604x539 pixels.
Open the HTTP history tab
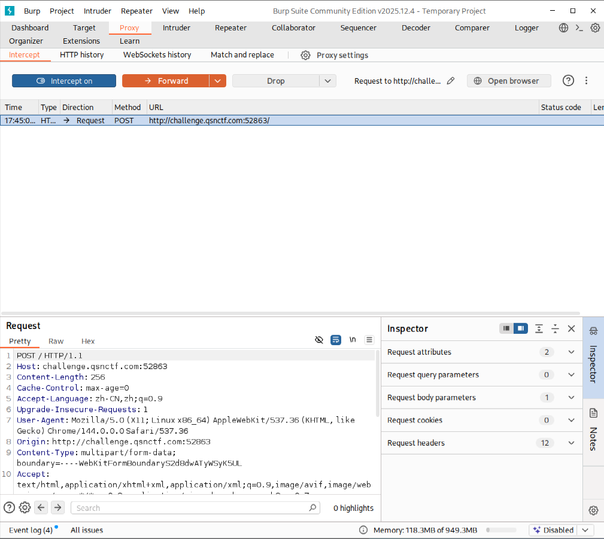(x=81, y=54)
